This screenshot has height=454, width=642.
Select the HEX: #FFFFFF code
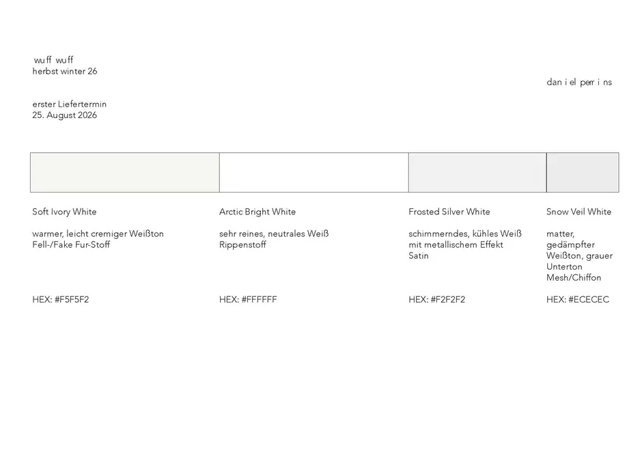248,299
